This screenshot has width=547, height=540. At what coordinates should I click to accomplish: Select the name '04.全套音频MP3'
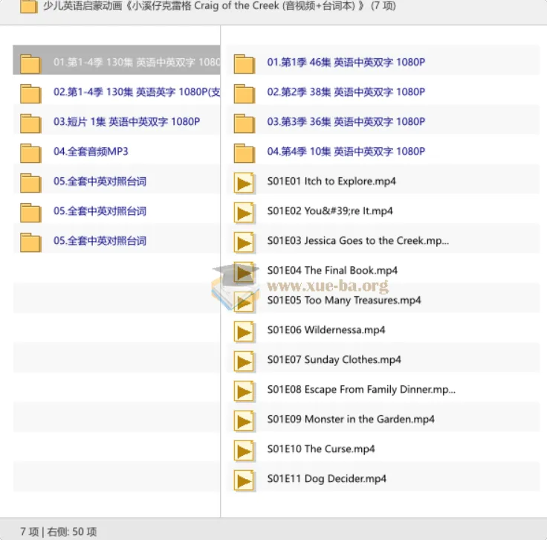pos(91,152)
